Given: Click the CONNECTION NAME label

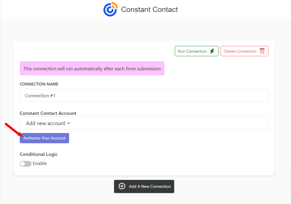Looking at the screenshot, I should click(x=39, y=84).
